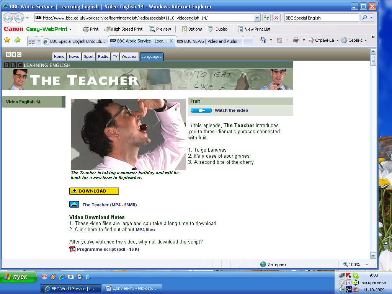Open the MP4 files help link
The height and width of the screenshot is (294, 392).
click(145, 230)
